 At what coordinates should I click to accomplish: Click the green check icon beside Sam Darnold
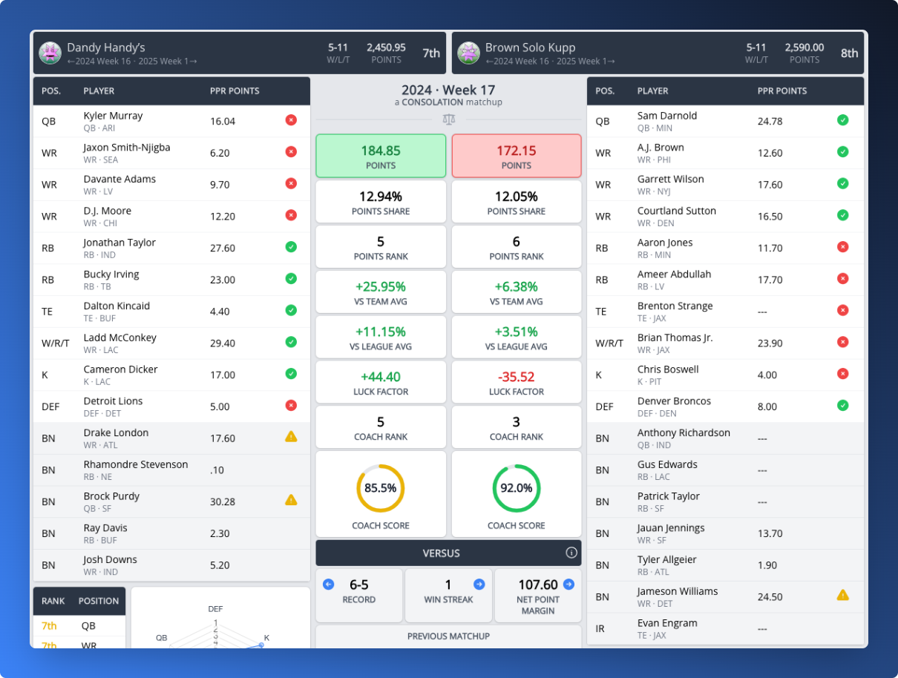click(x=843, y=120)
